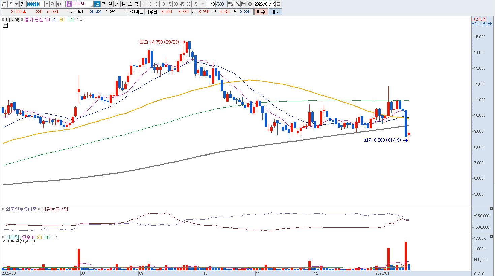
Task: Click the grid icon under the 아모텍 label
Action: pos(5,25)
